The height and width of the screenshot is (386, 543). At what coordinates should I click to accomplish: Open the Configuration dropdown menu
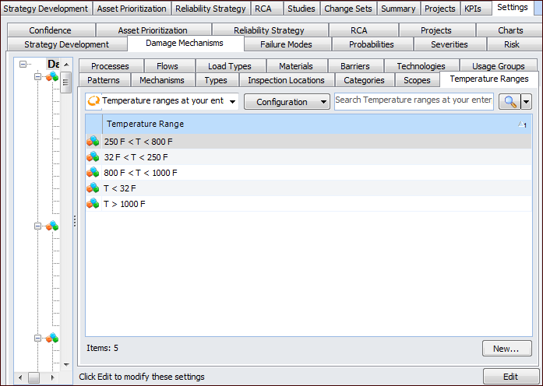pyautogui.click(x=287, y=102)
